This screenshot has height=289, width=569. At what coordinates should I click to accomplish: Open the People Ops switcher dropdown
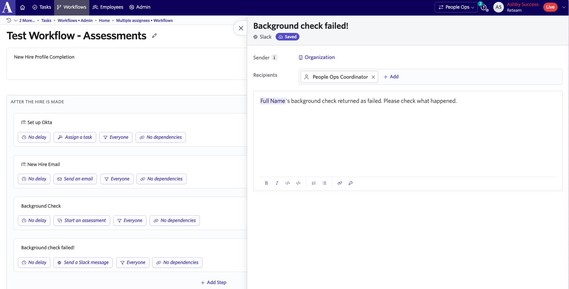point(456,7)
